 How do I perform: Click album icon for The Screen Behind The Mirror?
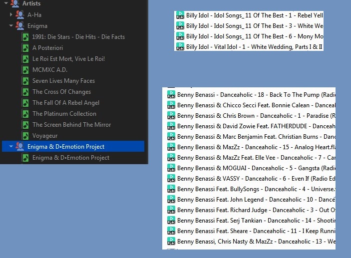tap(25, 124)
